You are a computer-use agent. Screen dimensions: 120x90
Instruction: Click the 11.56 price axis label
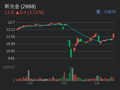pos(10,37)
